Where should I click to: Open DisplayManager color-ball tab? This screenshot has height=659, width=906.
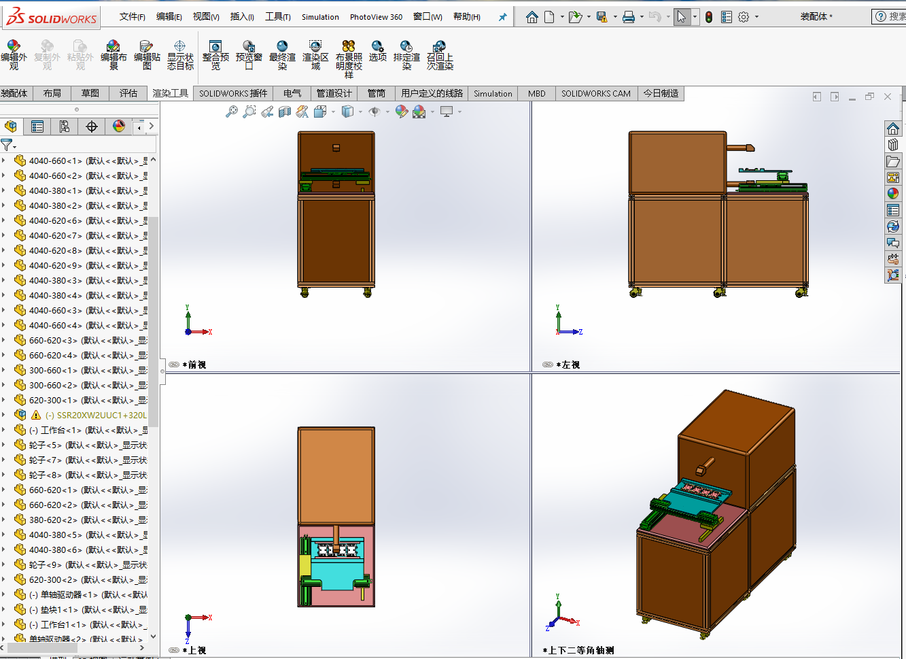[x=119, y=126]
